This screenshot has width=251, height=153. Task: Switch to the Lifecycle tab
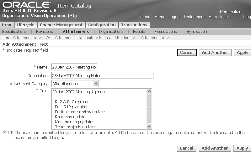(x=25, y=25)
